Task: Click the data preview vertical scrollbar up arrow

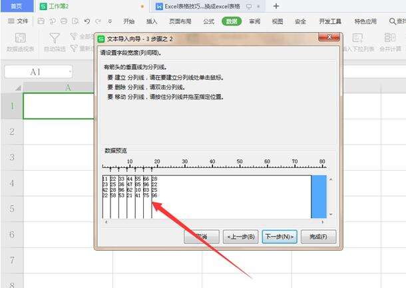Action: point(331,179)
